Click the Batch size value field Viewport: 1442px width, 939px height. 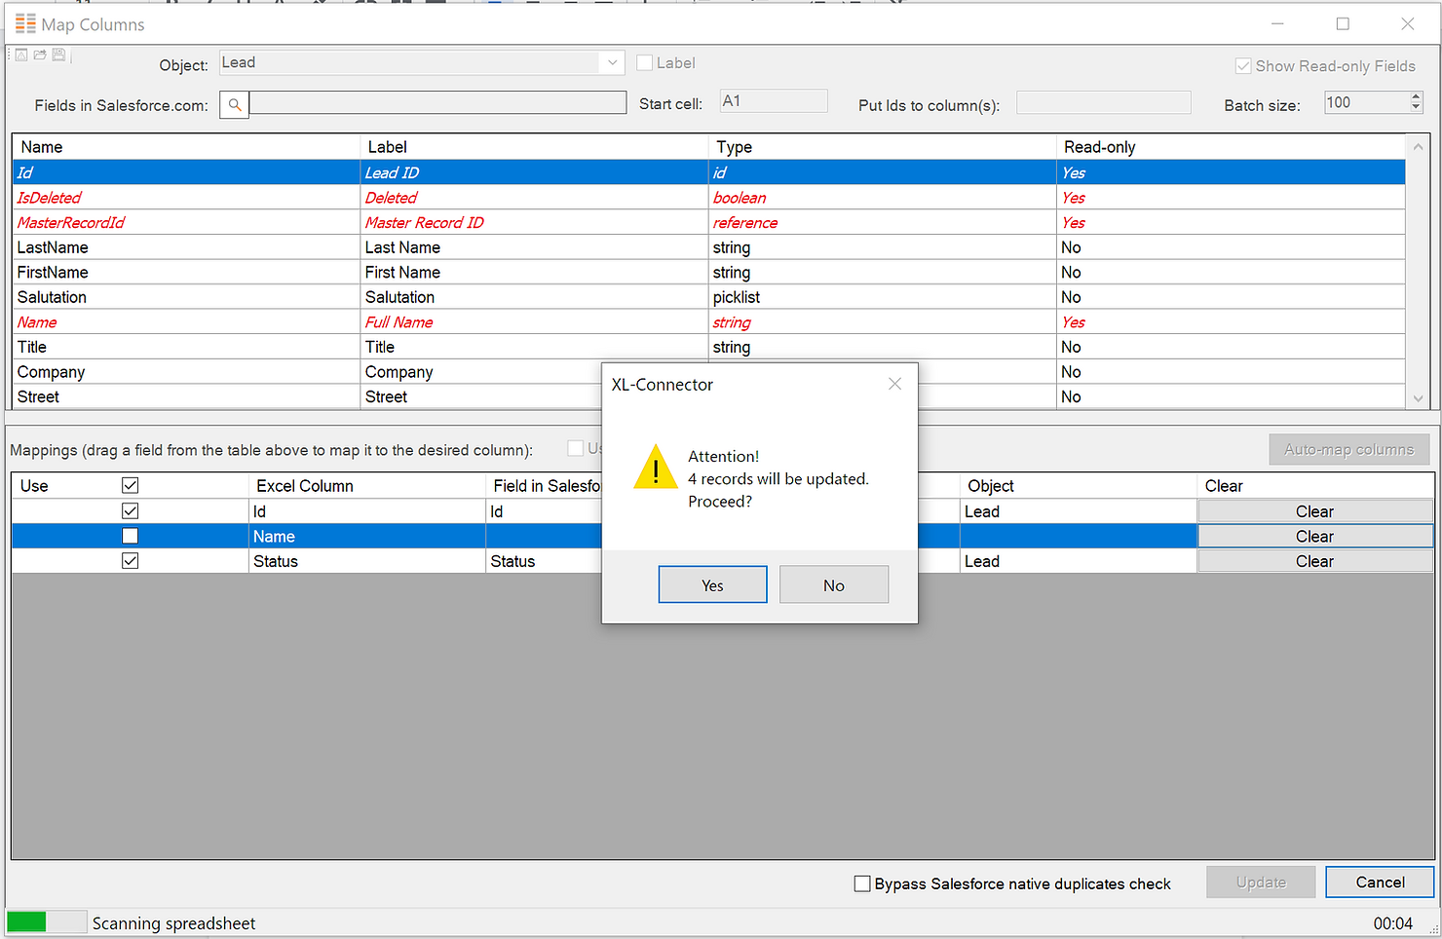click(x=1366, y=102)
